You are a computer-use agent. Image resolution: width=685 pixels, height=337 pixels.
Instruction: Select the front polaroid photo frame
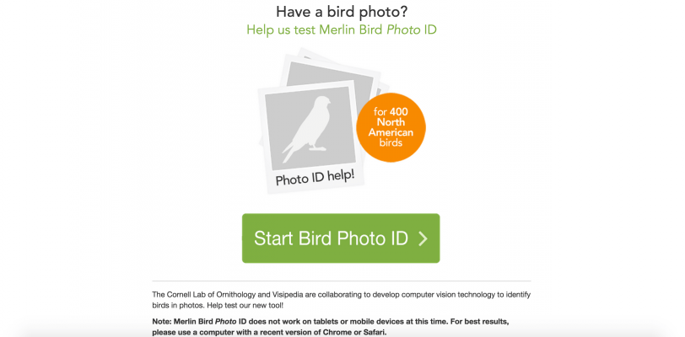[x=311, y=136]
